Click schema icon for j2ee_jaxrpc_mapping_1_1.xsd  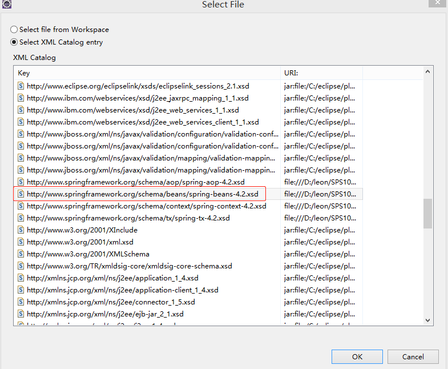coord(21,98)
